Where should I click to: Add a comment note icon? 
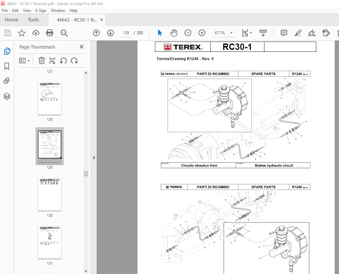284,33
